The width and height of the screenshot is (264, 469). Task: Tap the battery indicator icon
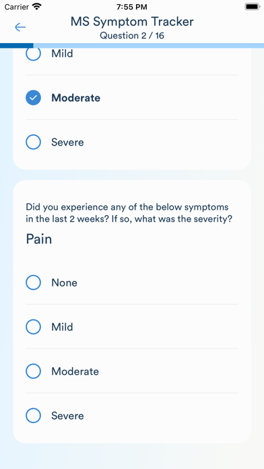(x=253, y=7)
